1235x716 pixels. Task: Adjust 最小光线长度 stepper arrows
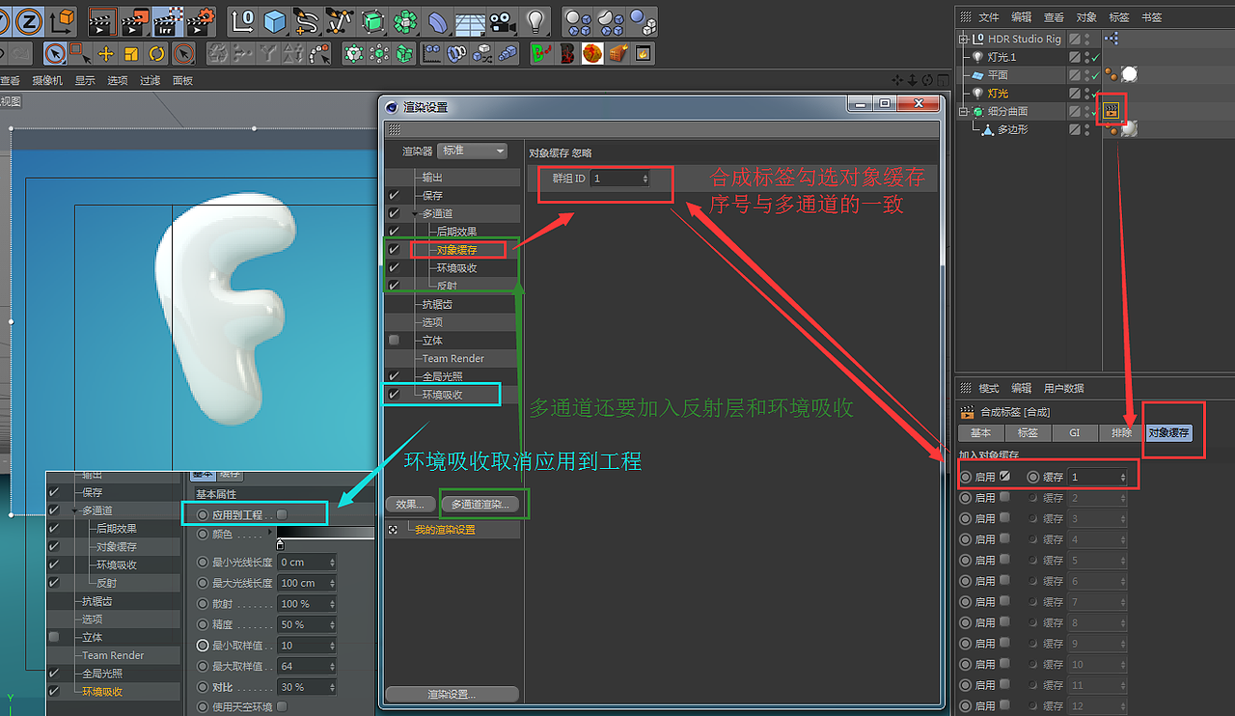tap(332, 562)
